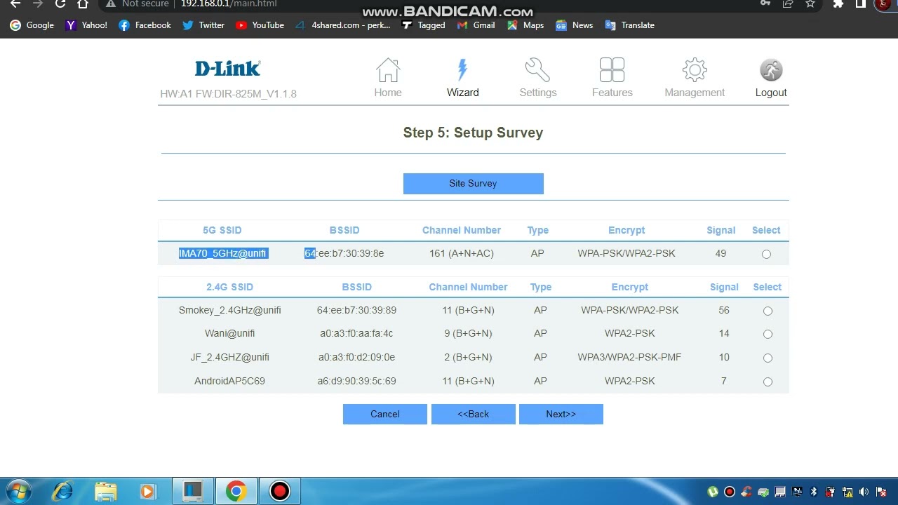This screenshot has height=505, width=898.
Task: Switch to Chrome in the taskbar
Action: pyautogui.click(x=236, y=491)
